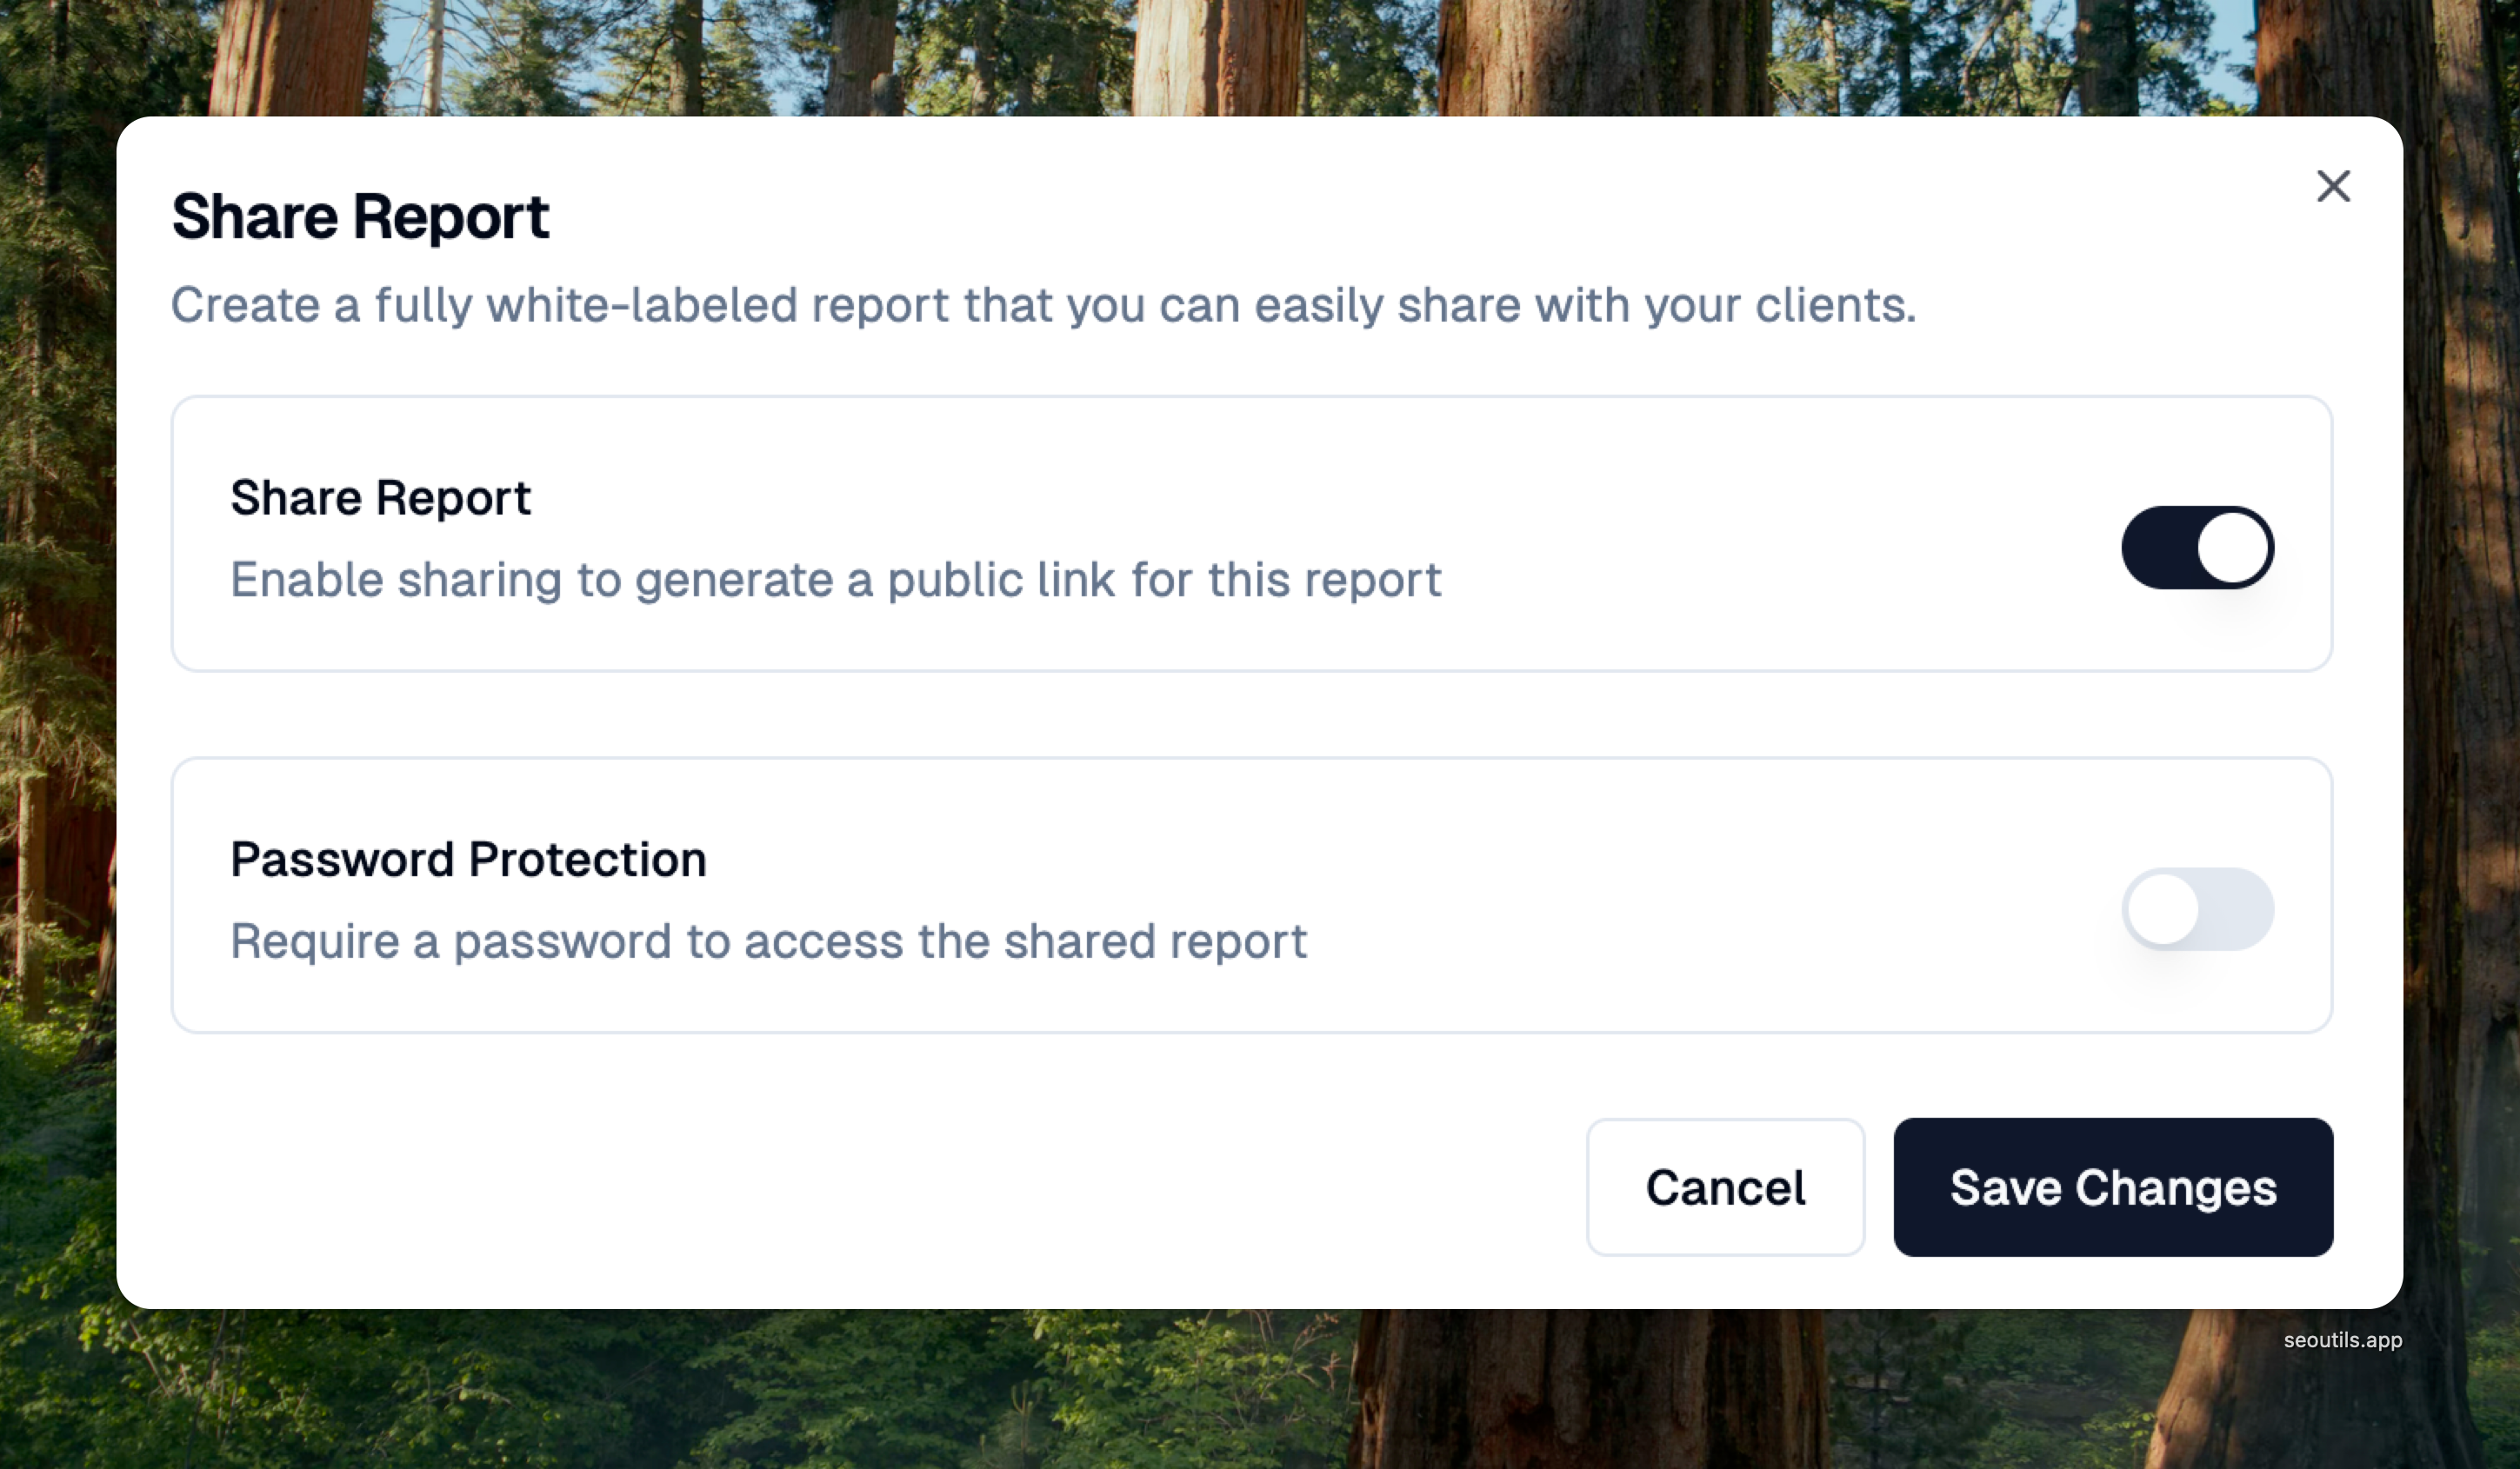The width and height of the screenshot is (2520, 1469).
Task: Select the Share Report label inside the card
Action: coord(380,498)
